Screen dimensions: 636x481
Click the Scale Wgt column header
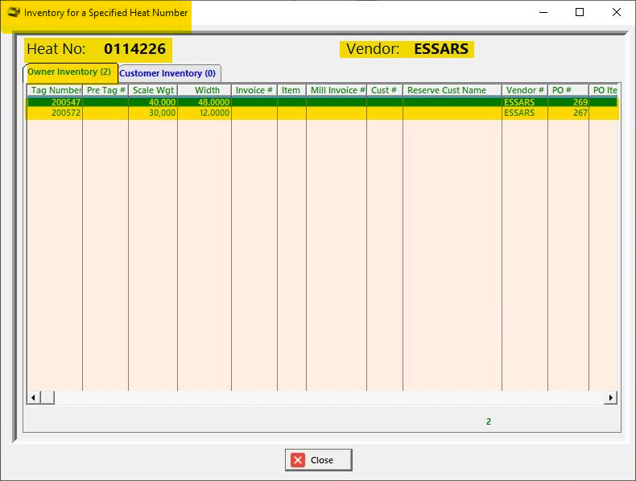(x=153, y=90)
